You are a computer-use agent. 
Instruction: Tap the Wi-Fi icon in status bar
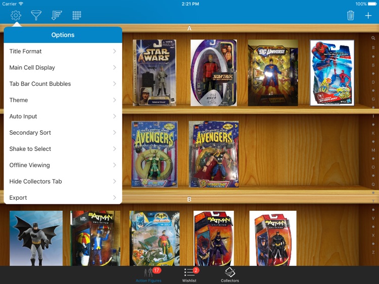21,4
